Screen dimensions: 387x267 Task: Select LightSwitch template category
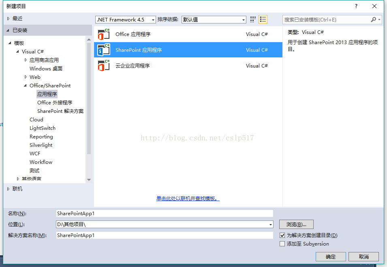43,128
